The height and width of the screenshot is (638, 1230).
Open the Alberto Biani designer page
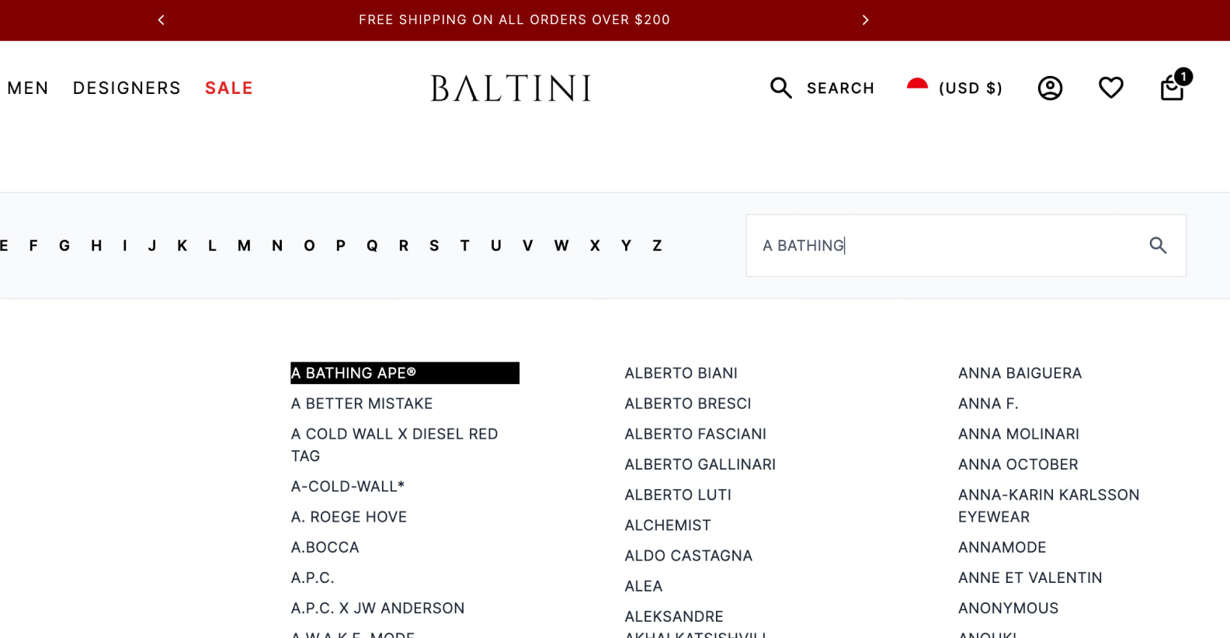(681, 373)
